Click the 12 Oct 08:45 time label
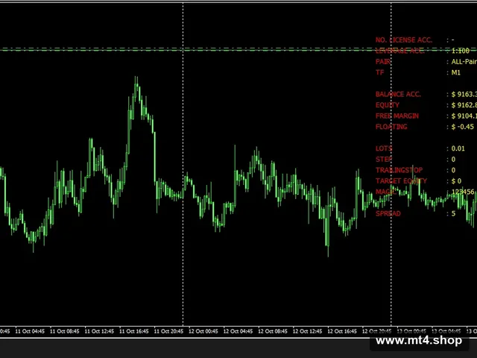The height and width of the screenshot is (358, 477). pos(273,331)
